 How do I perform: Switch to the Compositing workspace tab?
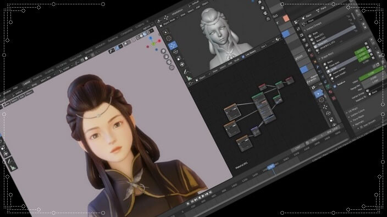pyautogui.click(x=126, y=32)
